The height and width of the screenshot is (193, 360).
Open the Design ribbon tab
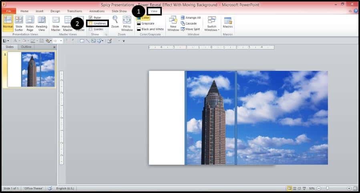click(x=55, y=11)
